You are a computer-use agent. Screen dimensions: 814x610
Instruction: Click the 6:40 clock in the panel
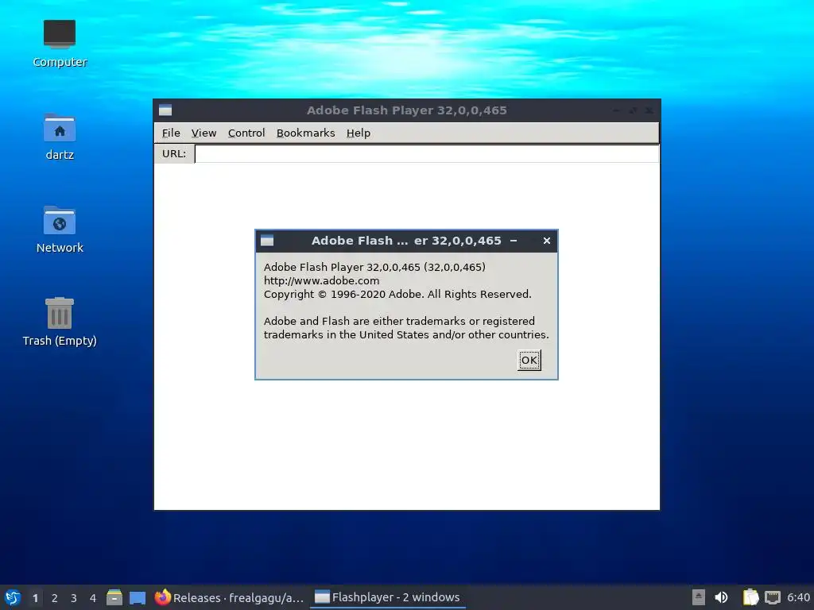click(x=798, y=597)
